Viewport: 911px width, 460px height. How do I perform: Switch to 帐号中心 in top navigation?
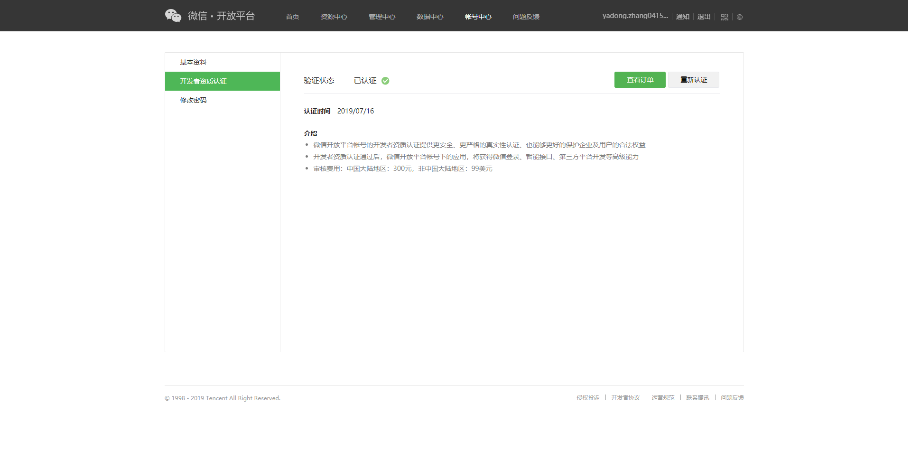pos(478,17)
